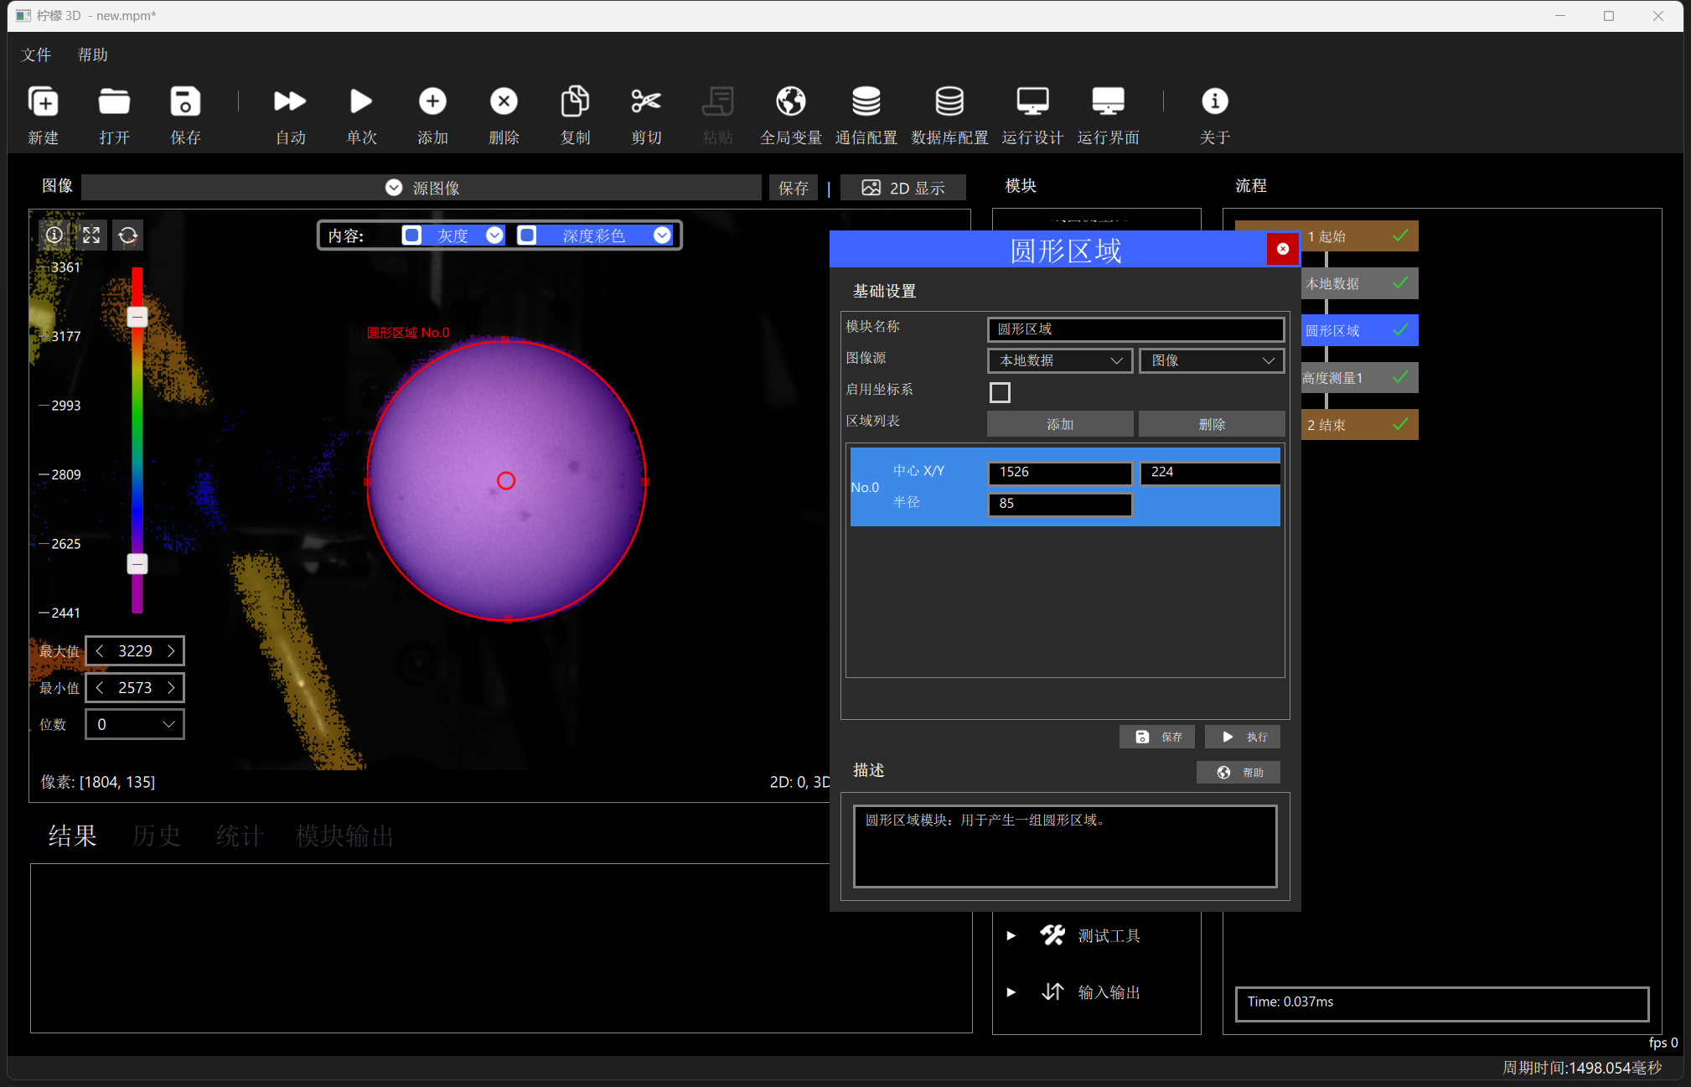Decrease 最小值 with left arrow
This screenshot has width=1691, height=1087.
tap(100, 687)
